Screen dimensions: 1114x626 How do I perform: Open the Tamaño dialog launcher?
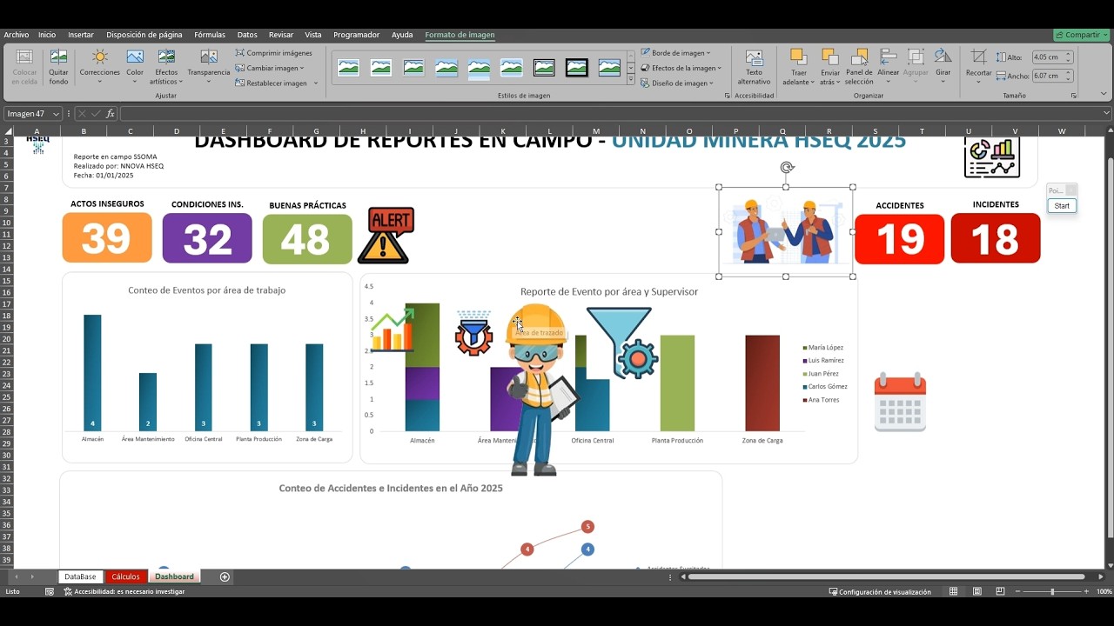pyautogui.click(x=1074, y=96)
